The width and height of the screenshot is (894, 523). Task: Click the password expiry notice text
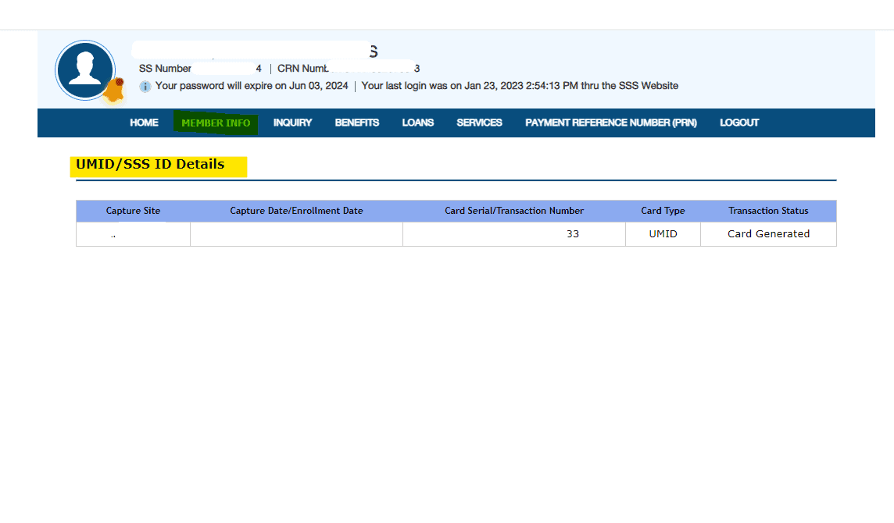tap(252, 86)
